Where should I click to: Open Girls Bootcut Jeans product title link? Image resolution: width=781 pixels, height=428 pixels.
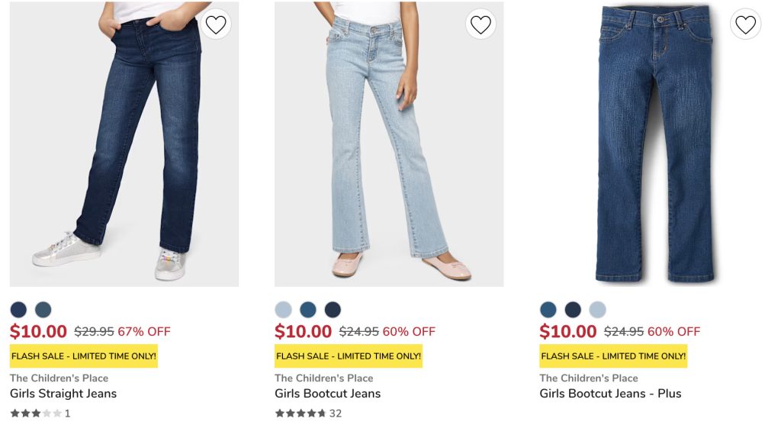point(327,394)
